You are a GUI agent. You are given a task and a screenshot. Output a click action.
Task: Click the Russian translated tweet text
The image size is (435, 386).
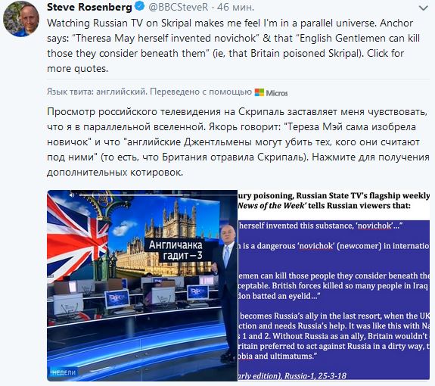(238, 142)
